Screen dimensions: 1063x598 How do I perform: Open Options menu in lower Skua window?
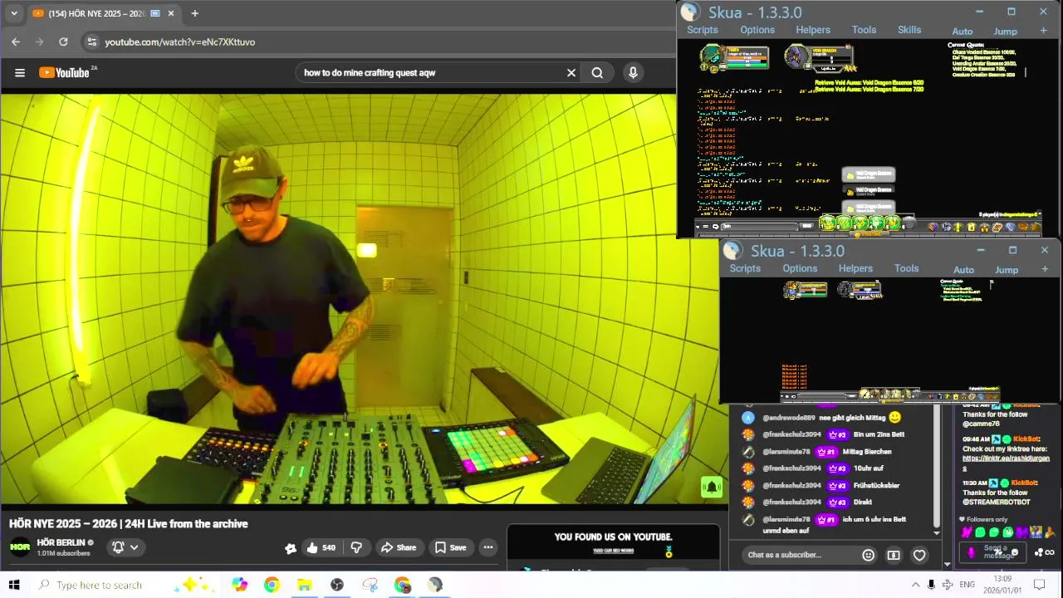[x=800, y=268]
